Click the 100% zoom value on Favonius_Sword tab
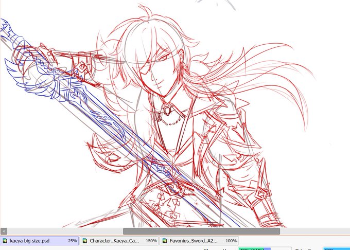Viewport: 350px width, 250px height. point(231,241)
